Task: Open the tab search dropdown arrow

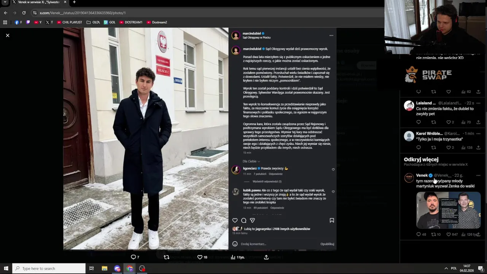Action: point(5,2)
